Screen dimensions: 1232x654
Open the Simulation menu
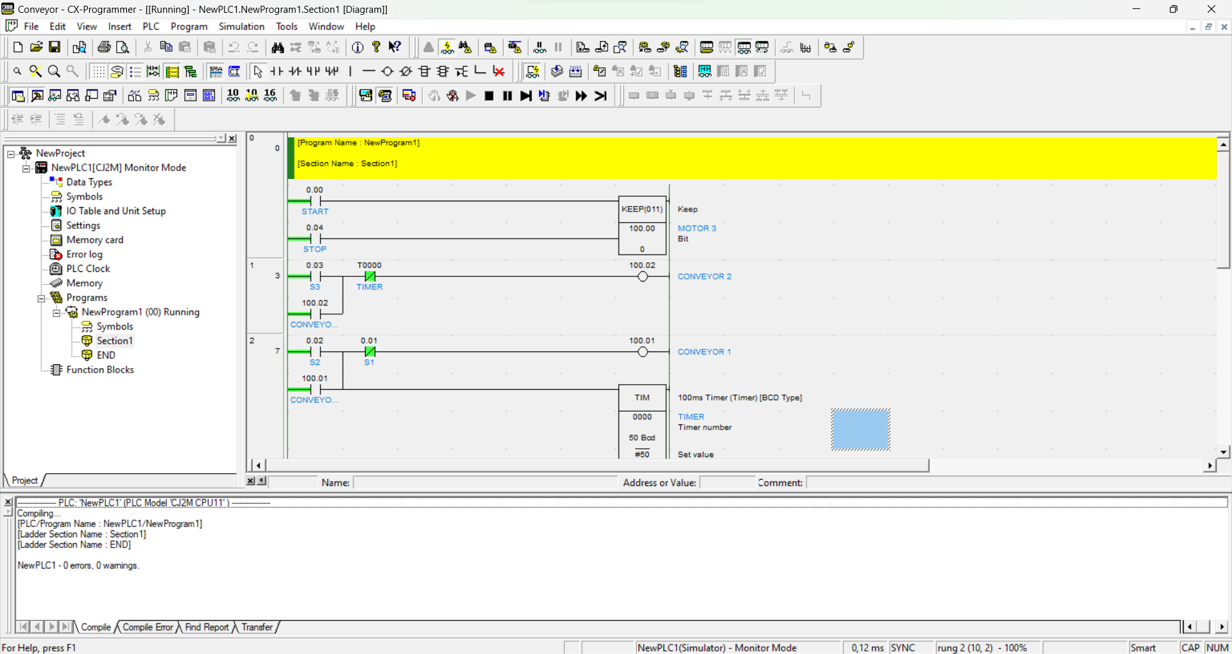(241, 26)
